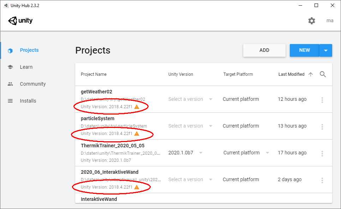The width and height of the screenshot is (341, 209).
Task: Maximize the Unity Hub window
Action: [x=316, y=5]
